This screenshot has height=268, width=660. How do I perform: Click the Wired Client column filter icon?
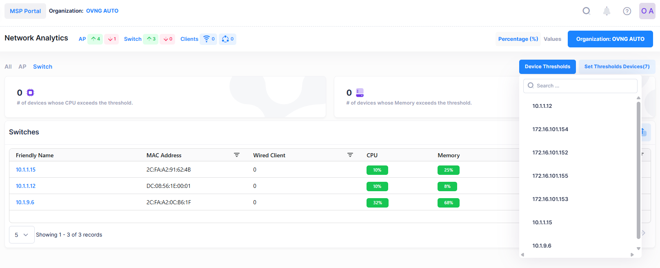tap(350, 155)
